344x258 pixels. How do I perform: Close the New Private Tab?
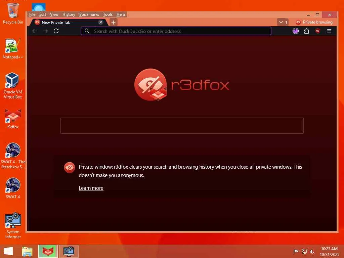(101, 22)
